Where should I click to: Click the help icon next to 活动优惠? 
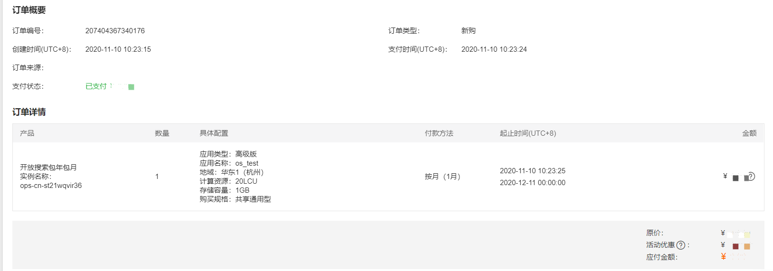[681, 245]
